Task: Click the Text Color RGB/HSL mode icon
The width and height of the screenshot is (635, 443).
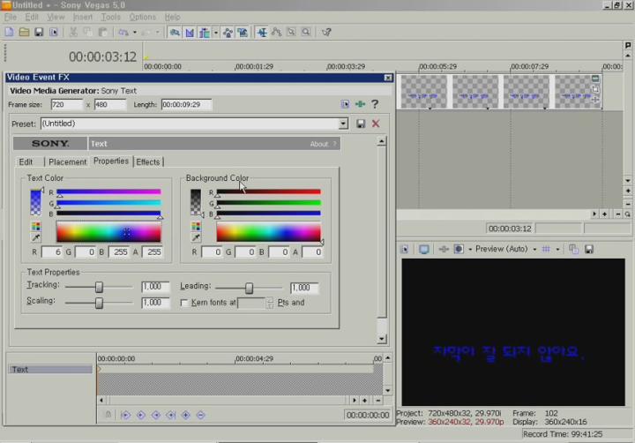Action: (35, 226)
